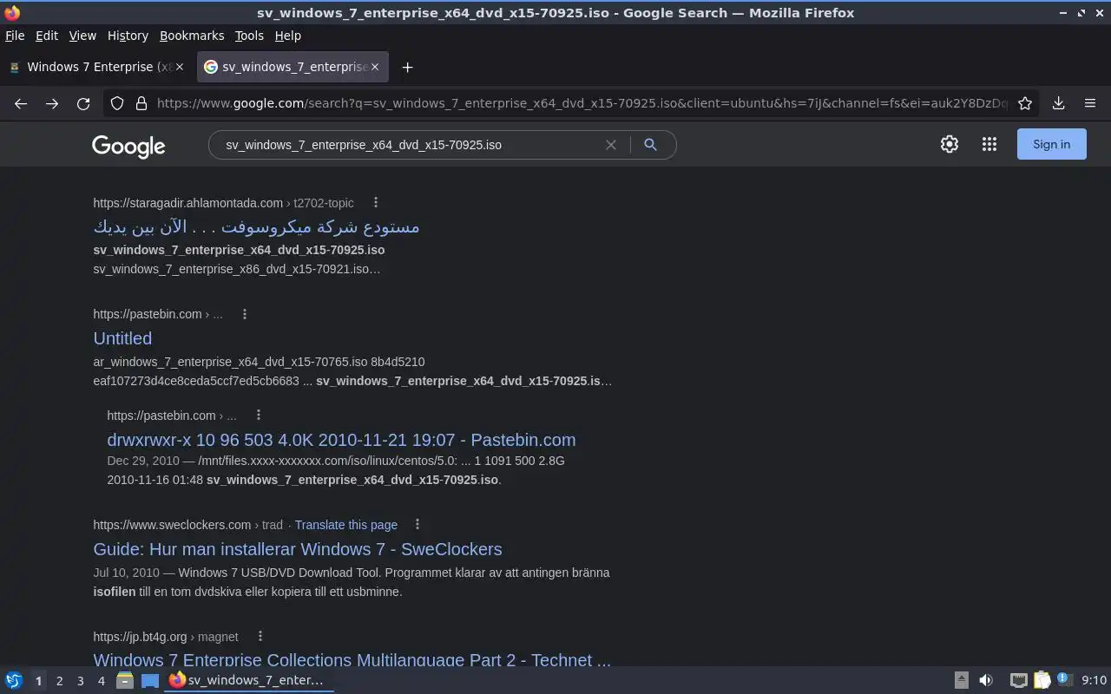Open the Tools menu

(249, 36)
